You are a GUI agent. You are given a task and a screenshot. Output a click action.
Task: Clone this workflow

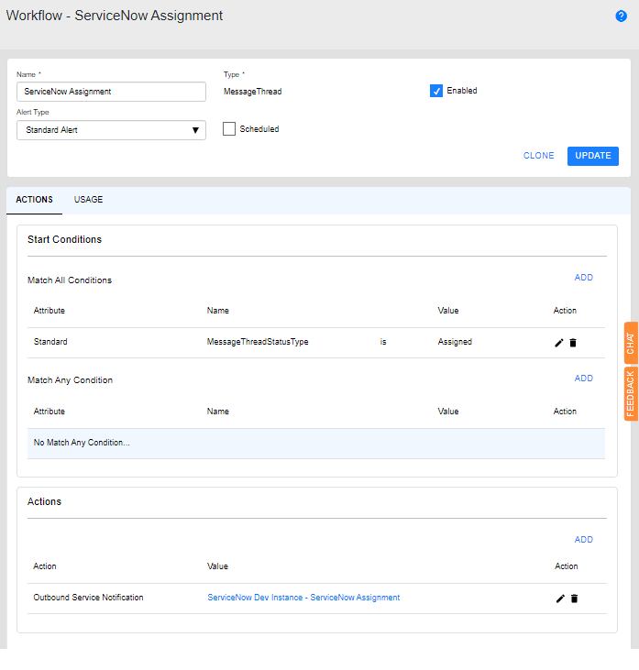538,156
